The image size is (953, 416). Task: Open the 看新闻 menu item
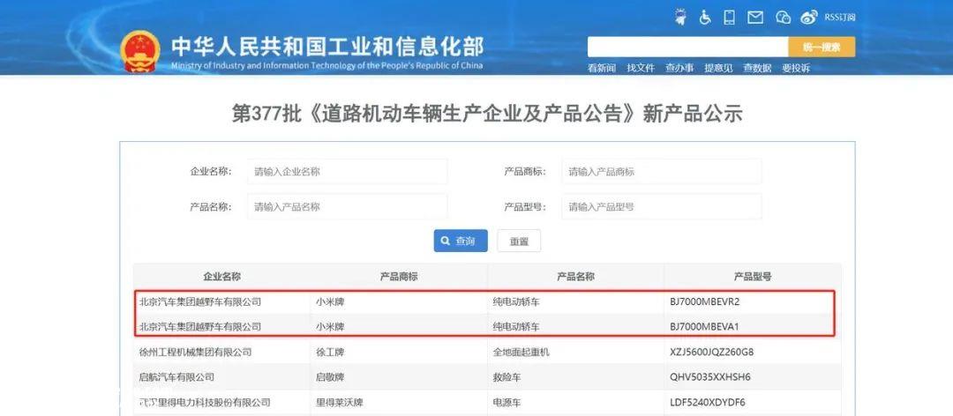(602, 68)
